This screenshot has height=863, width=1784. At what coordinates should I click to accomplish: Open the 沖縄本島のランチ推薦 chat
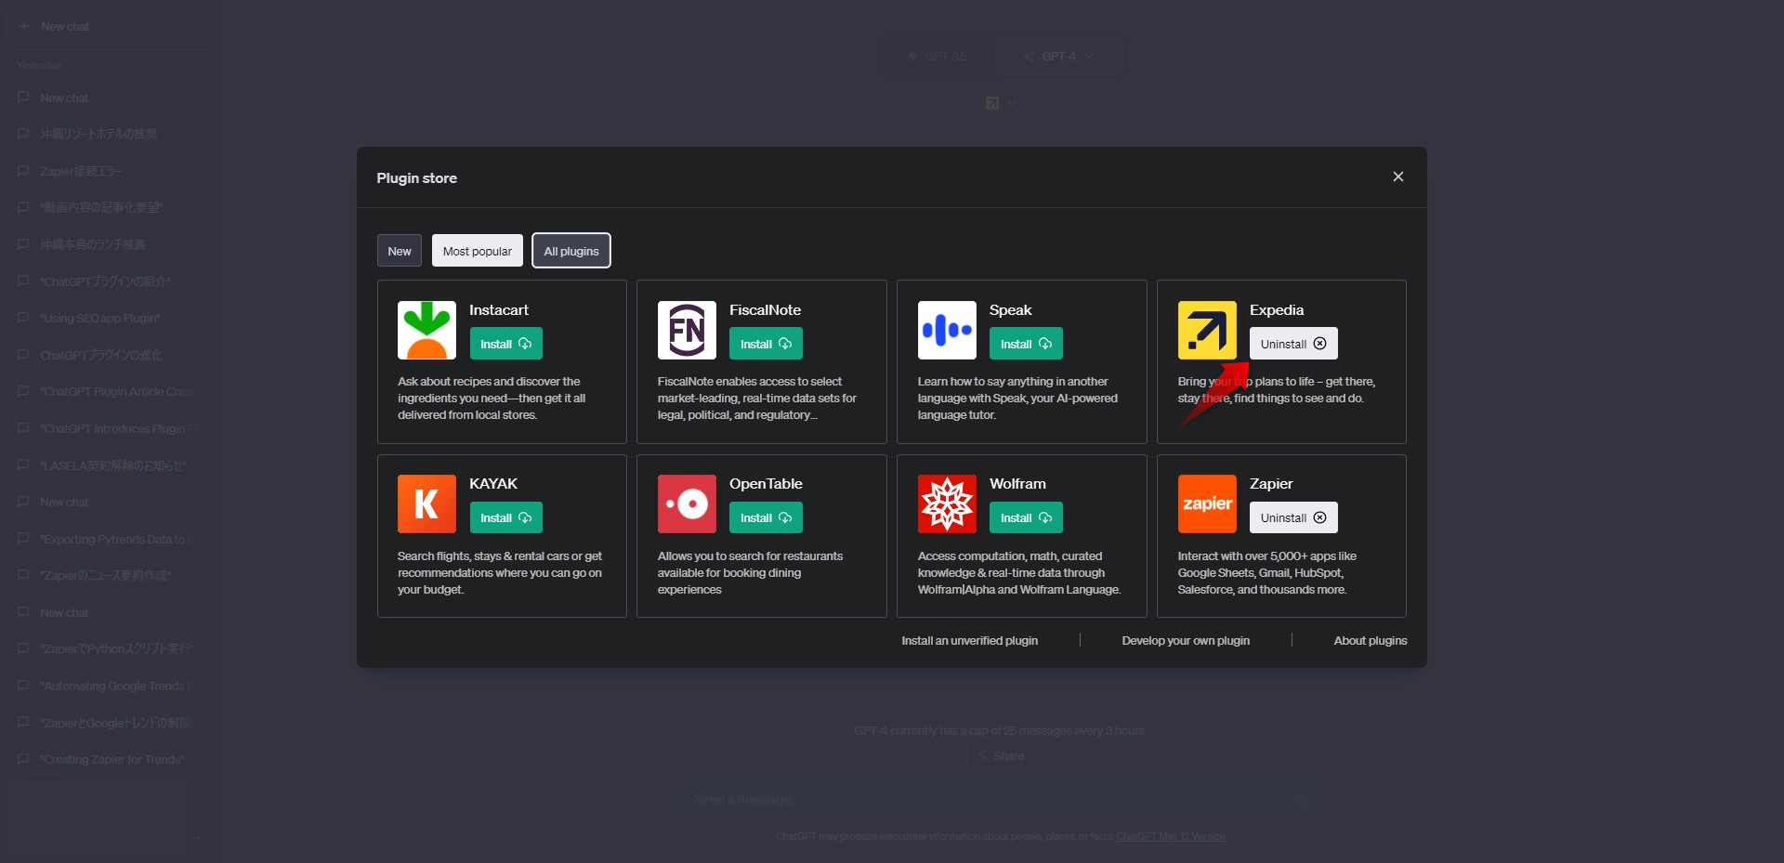(x=109, y=244)
